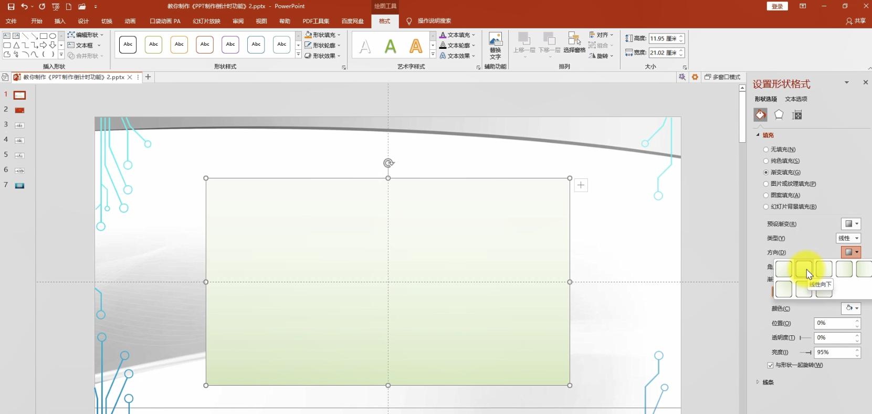Select Solid Fill (纯色填充) radio option

pyautogui.click(x=766, y=161)
